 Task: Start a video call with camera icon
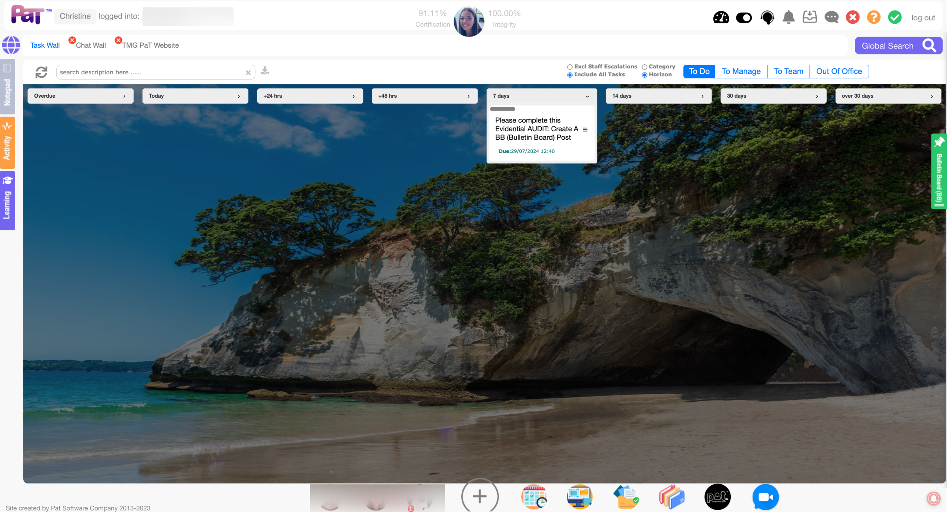(765, 497)
